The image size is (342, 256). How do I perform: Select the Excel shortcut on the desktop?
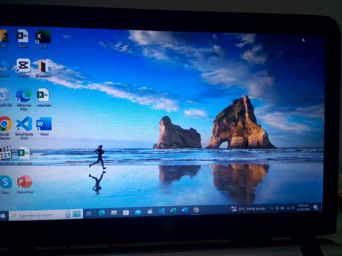43,38
